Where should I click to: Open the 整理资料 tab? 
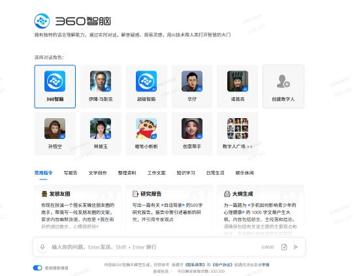(x=127, y=173)
